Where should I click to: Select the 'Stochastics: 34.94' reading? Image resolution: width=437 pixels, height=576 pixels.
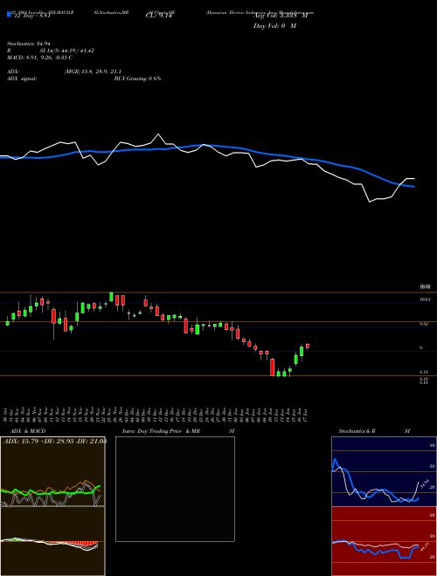pos(28,44)
